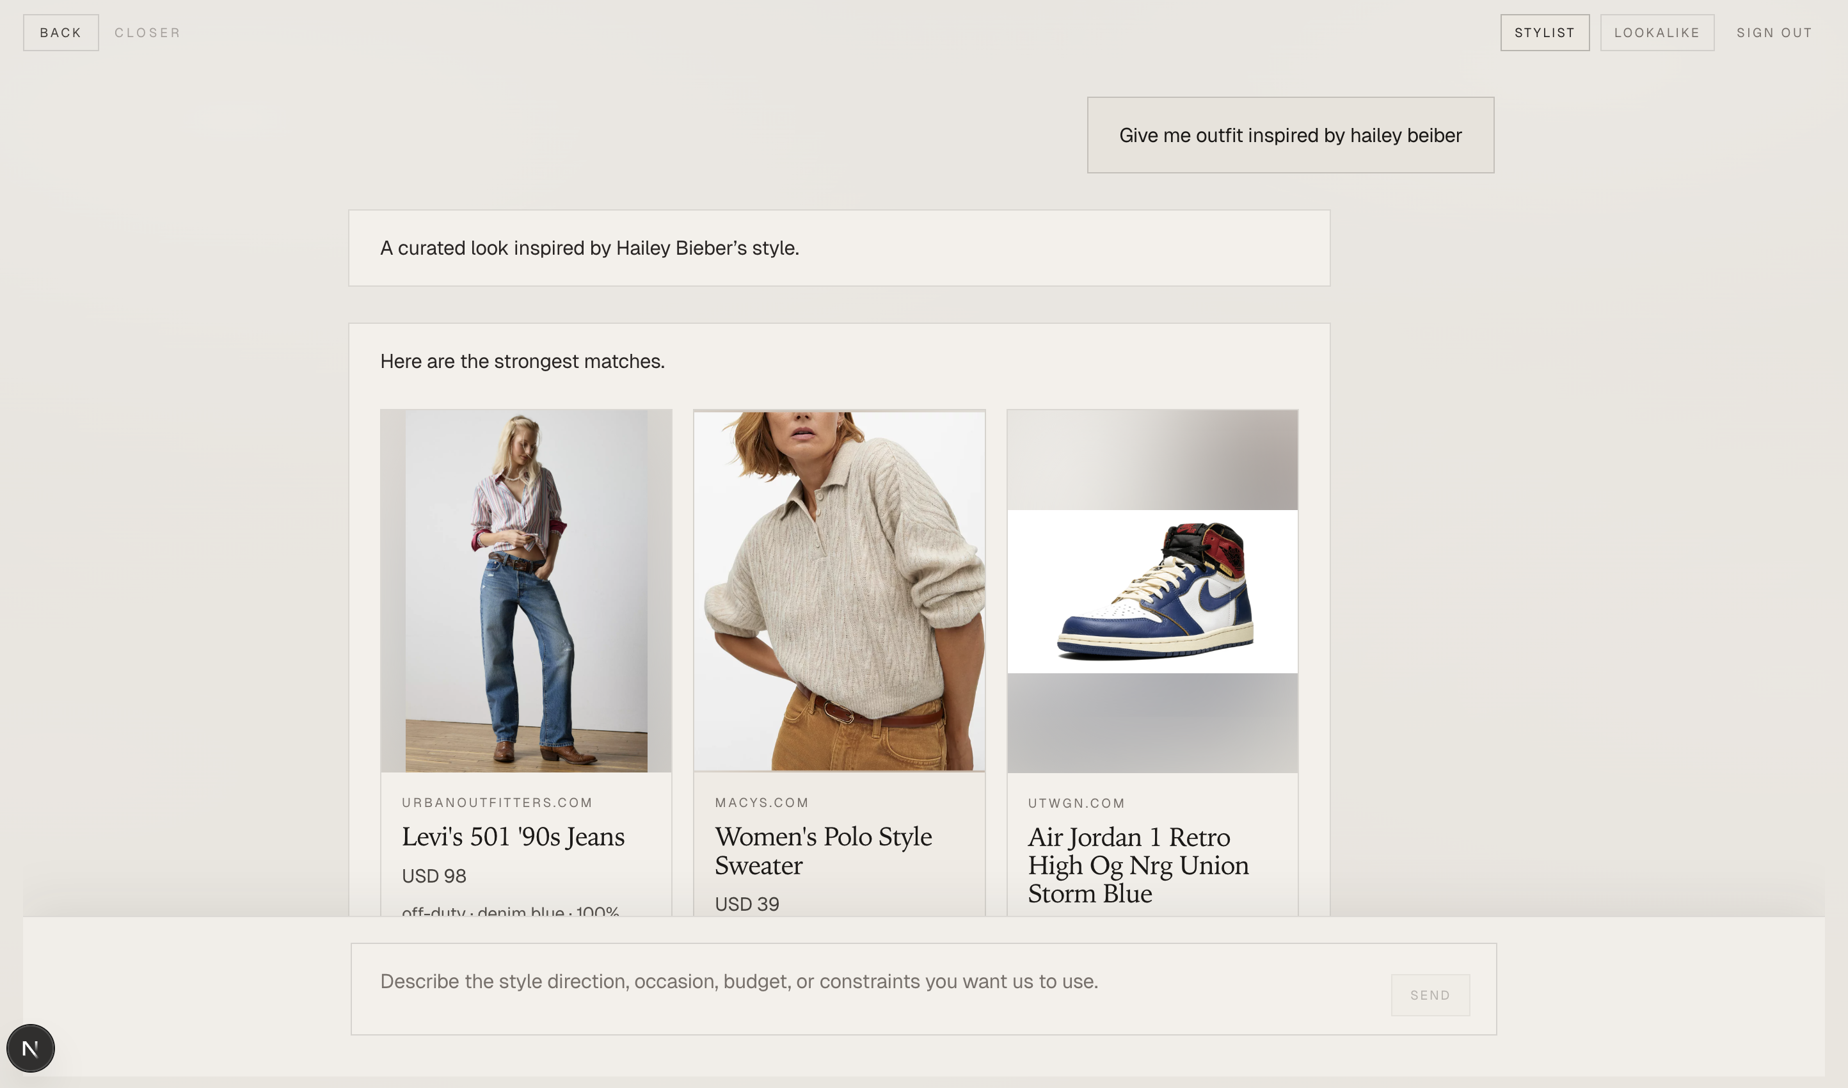
Task: Click the CLOSER brand logo text
Action: [147, 33]
